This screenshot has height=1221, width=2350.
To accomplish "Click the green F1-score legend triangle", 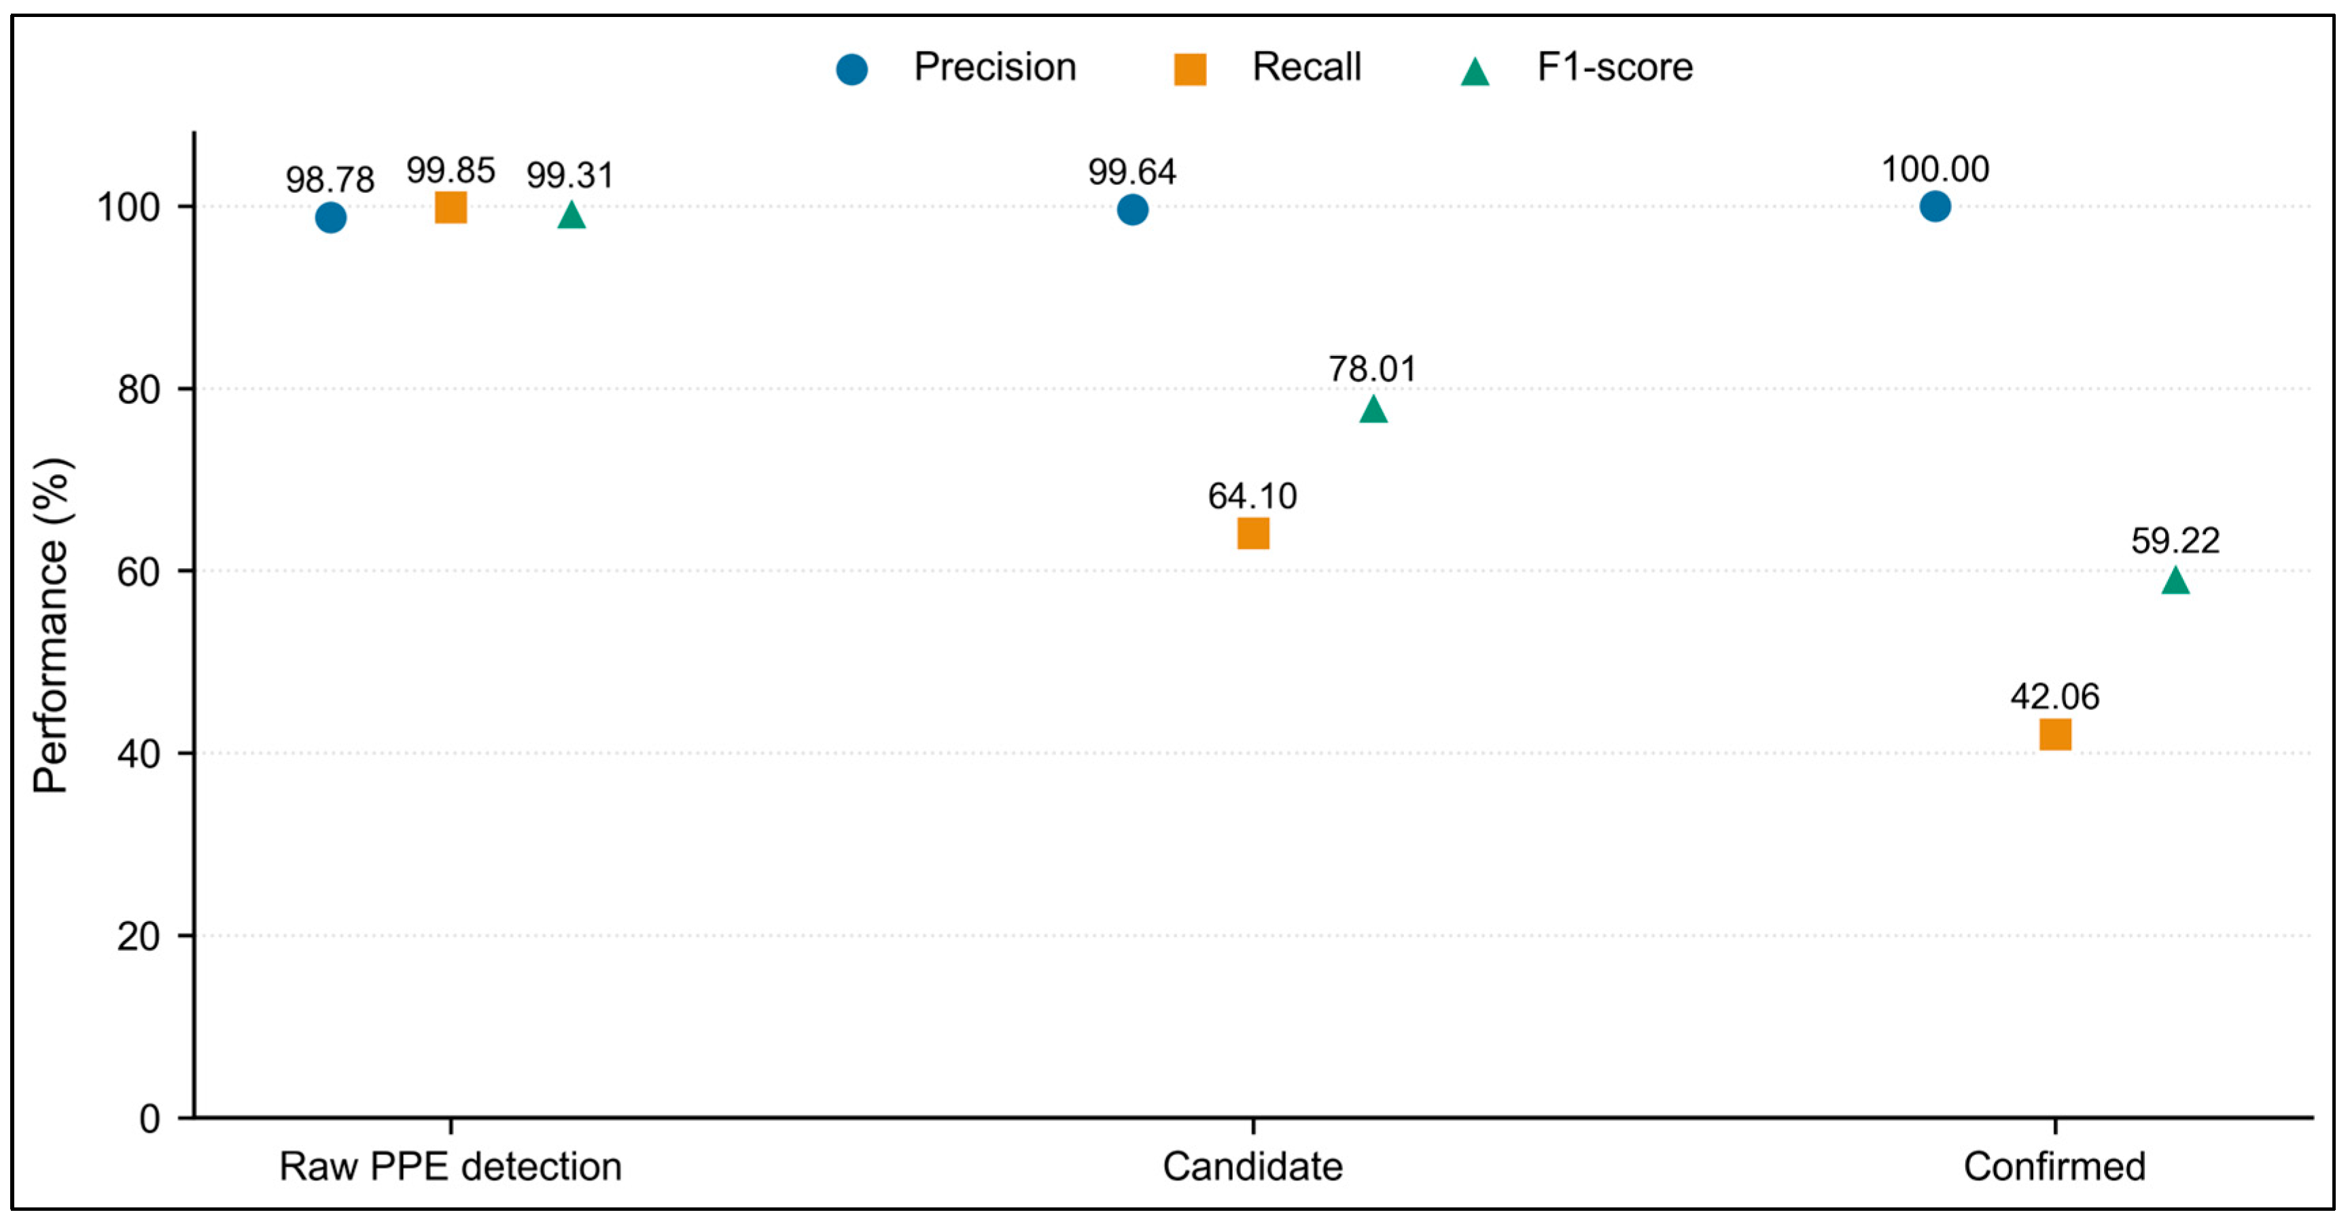I will pos(1474,71).
